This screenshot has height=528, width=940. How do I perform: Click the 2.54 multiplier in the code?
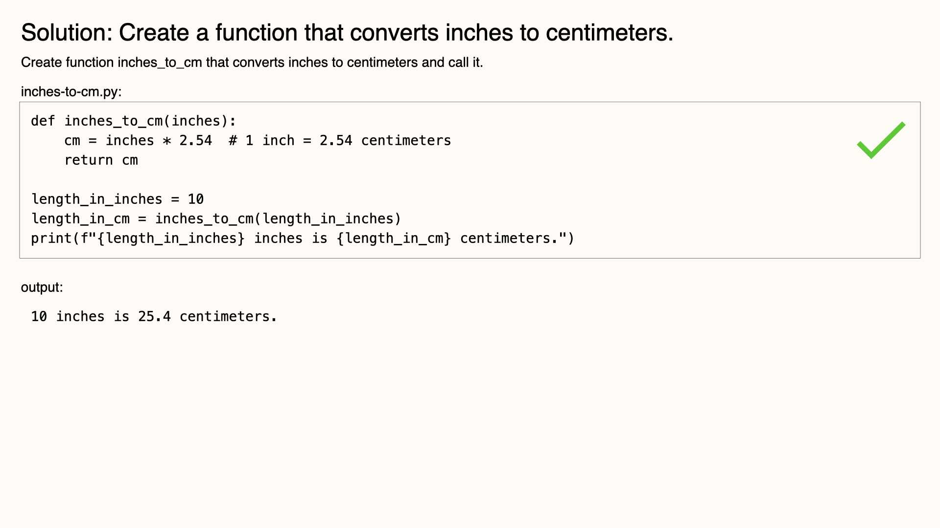click(195, 141)
